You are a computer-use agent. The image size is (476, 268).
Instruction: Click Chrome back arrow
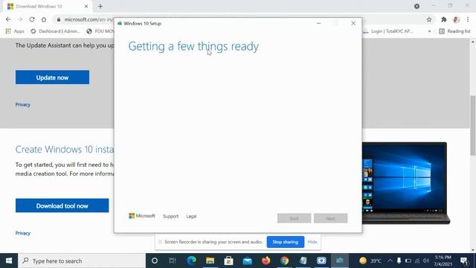click(x=8, y=19)
